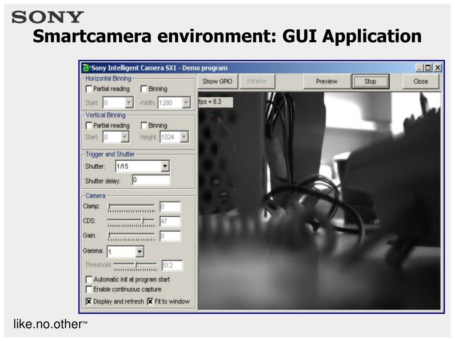The width and height of the screenshot is (455, 341).
Task: Uncheck Display and refresh
Action: [89, 301]
